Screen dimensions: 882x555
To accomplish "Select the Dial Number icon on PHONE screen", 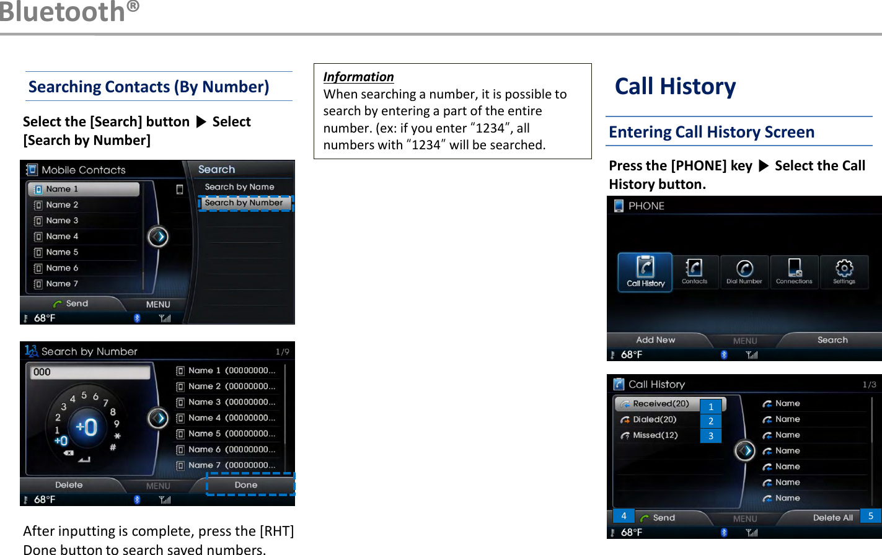I will 744,271.
